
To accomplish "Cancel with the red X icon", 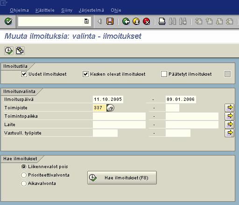I will click(x=147, y=21).
